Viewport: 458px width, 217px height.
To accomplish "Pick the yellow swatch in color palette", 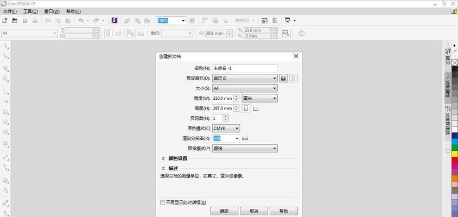I will 455,154.
